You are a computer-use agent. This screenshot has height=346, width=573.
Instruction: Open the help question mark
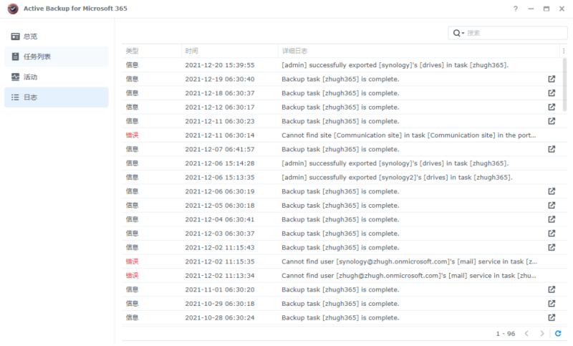point(515,9)
